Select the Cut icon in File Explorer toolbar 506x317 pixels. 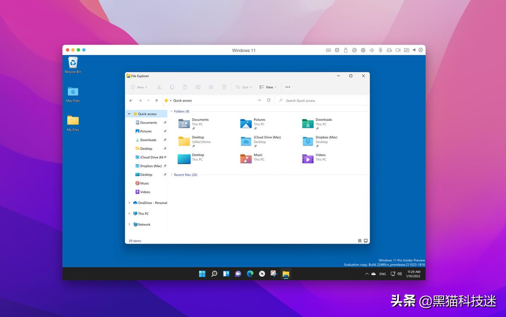coord(159,87)
